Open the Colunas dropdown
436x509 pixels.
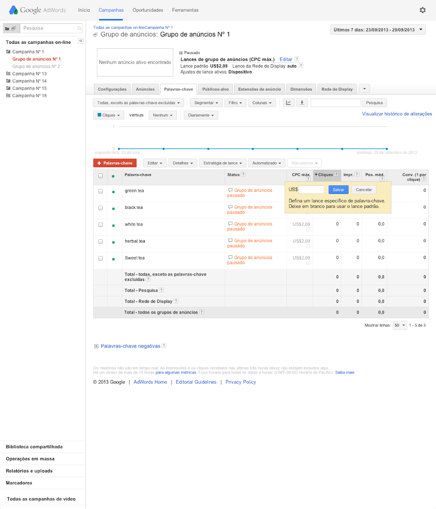[x=262, y=103]
